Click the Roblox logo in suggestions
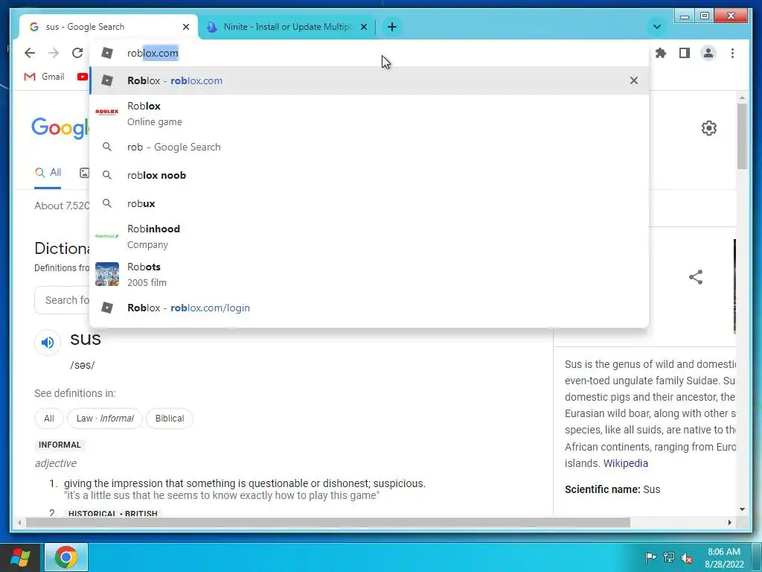The width and height of the screenshot is (762, 572). tap(107, 112)
